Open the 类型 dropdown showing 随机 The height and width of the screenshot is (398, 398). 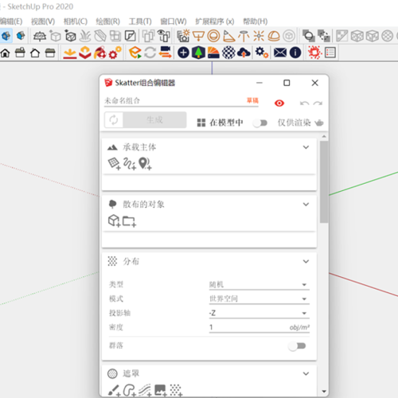tap(259, 285)
